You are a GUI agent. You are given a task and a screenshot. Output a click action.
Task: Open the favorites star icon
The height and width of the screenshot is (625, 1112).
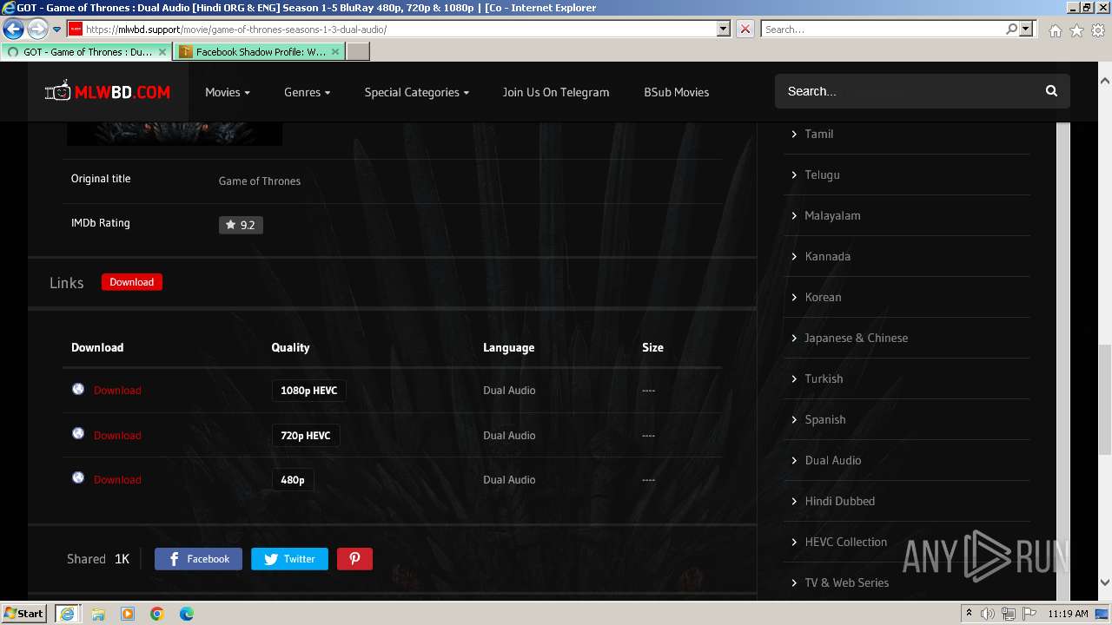[x=1076, y=30]
